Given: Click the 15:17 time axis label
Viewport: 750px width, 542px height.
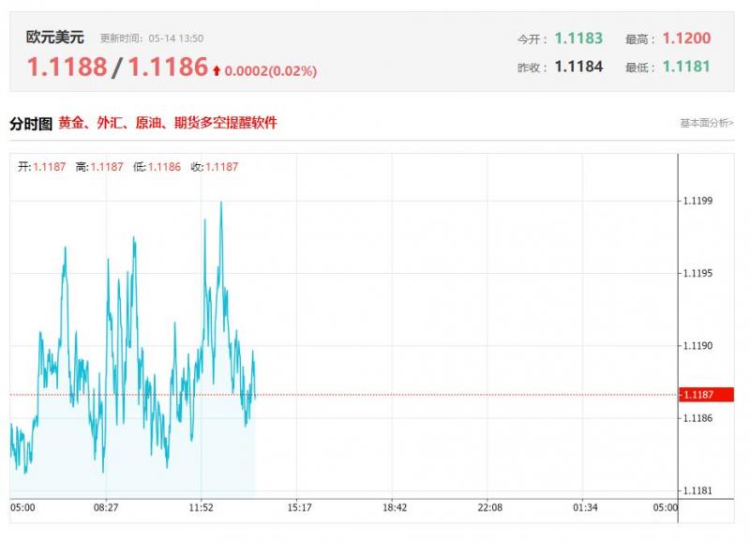Looking at the screenshot, I should pos(299,507).
